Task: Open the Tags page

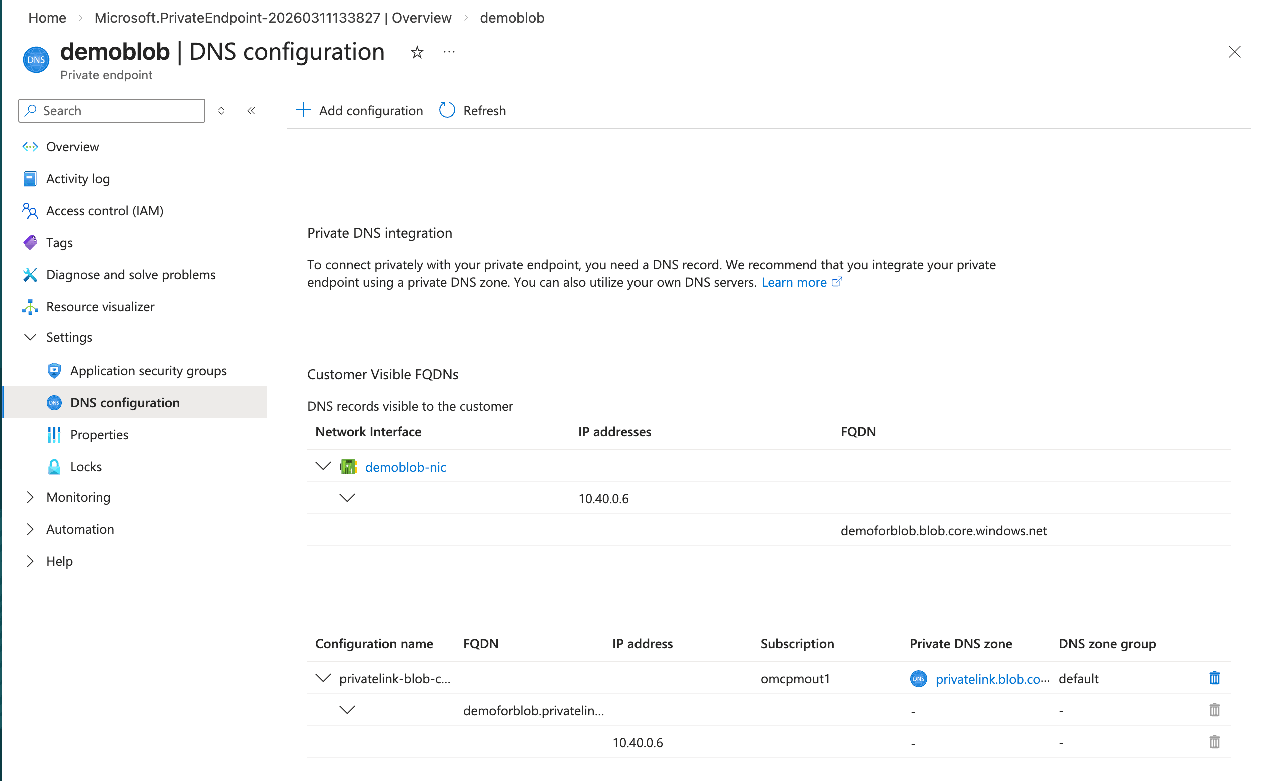Action: (59, 243)
